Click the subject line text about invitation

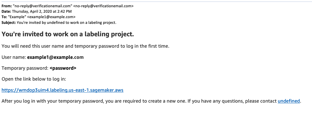pyautogui.click(x=66, y=23)
